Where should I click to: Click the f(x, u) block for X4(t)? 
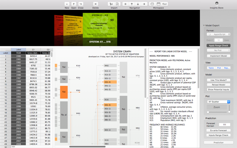click(64, 115)
